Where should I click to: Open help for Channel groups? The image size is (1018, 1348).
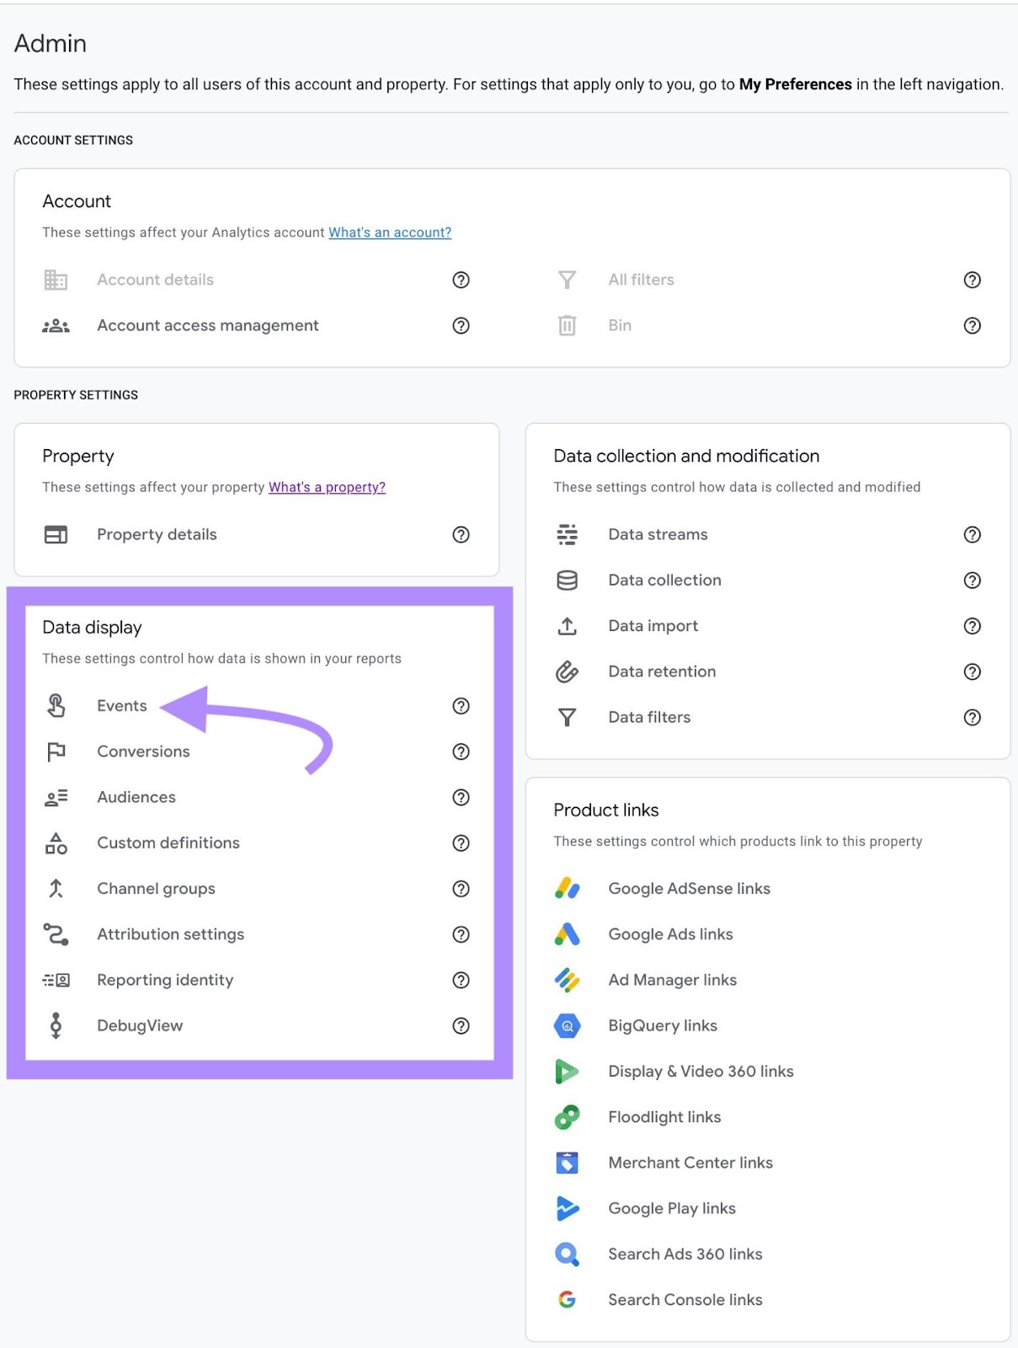point(461,888)
